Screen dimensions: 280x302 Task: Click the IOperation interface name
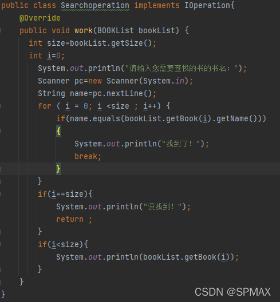(207, 5)
